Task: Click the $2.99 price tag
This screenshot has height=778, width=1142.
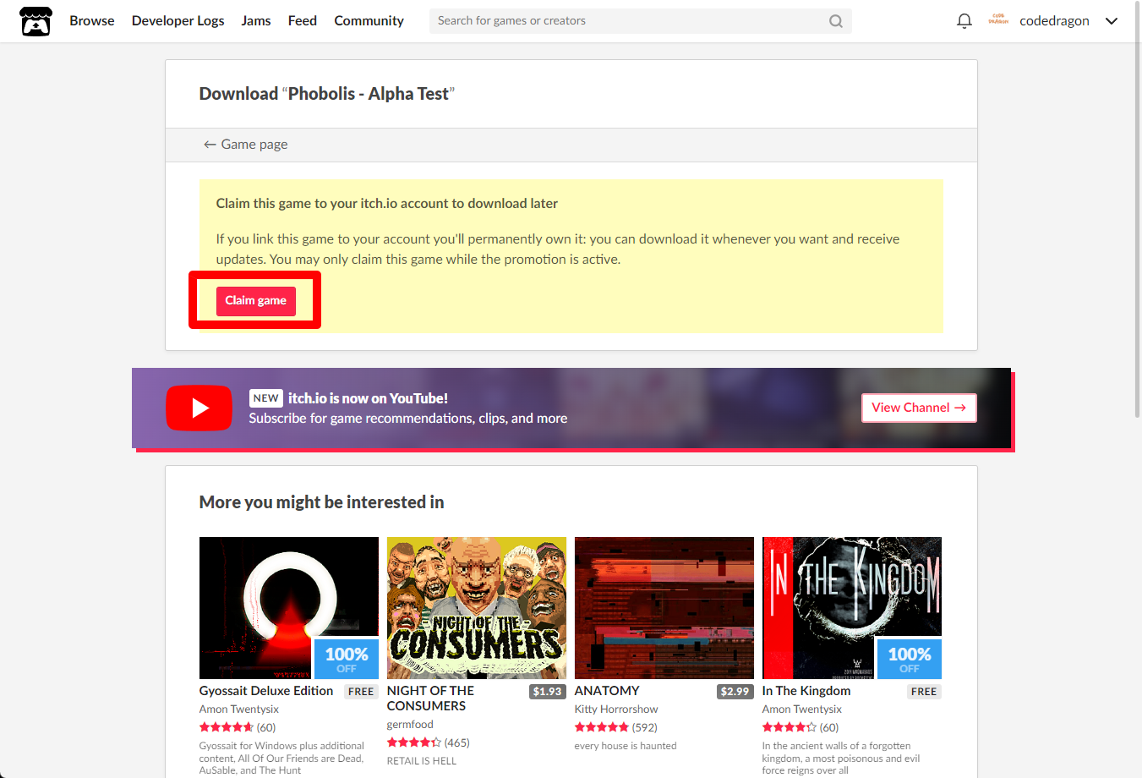Action: tap(735, 692)
